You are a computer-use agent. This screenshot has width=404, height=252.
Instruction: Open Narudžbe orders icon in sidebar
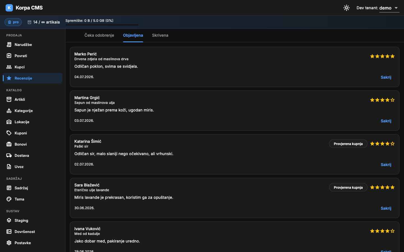9,45
